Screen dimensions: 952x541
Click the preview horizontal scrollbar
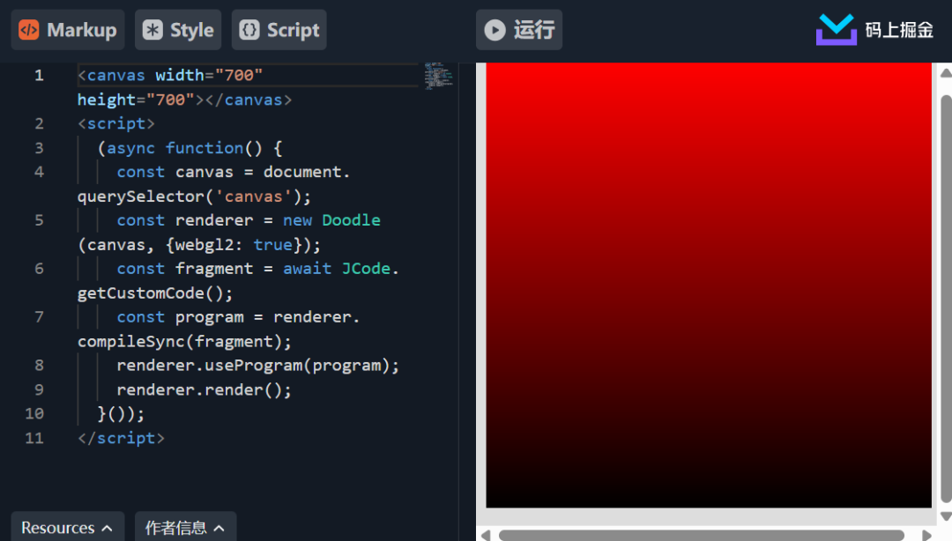coord(702,535)
